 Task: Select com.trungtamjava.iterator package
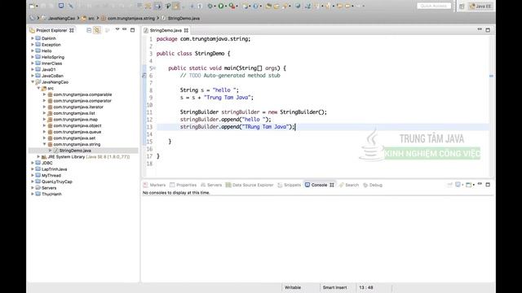(x=78, y=107)
